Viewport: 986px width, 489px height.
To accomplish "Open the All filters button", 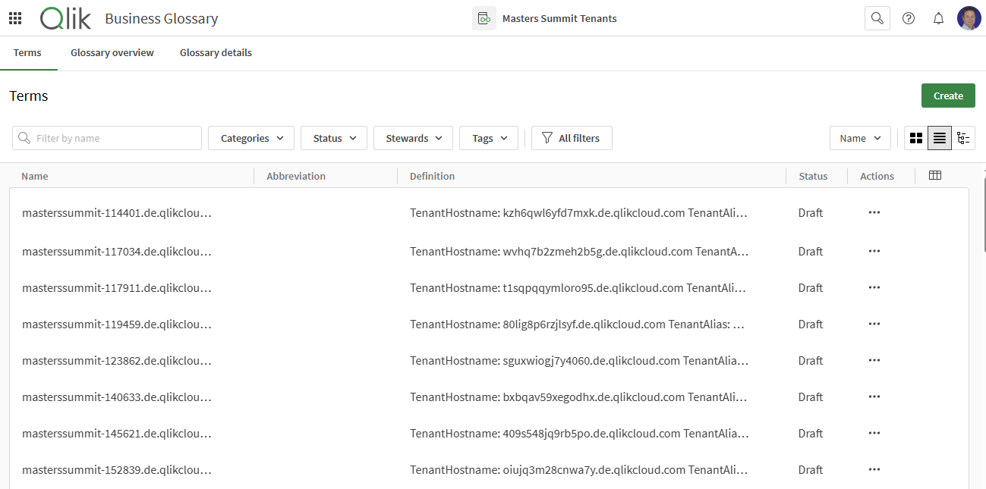I will [x=572, y=138].
